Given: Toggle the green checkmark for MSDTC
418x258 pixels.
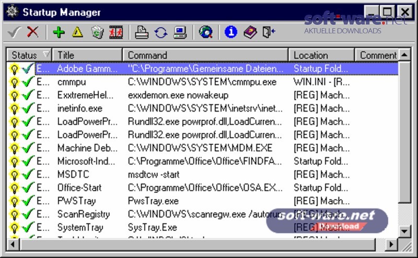Looking at the screenshot, I should click(28, 174).
